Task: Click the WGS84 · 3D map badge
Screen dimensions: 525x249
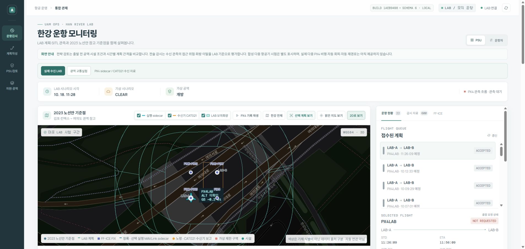Action: [x=354, y=132]
